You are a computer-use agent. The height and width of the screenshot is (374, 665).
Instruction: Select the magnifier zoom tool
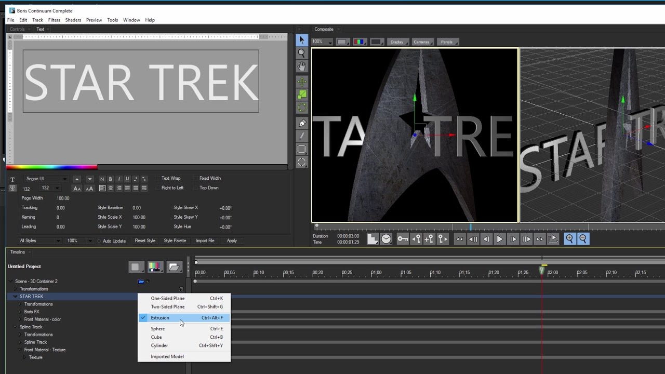tap(301, 53)
